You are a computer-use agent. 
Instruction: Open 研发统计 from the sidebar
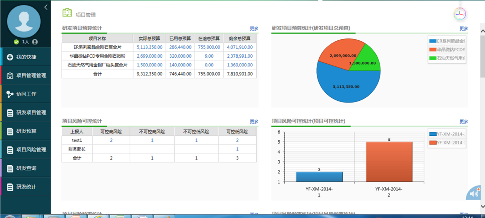click(x=26, y=187)
